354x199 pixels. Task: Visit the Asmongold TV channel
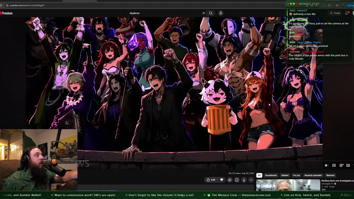pyautogui.click(x=328, y=184)
